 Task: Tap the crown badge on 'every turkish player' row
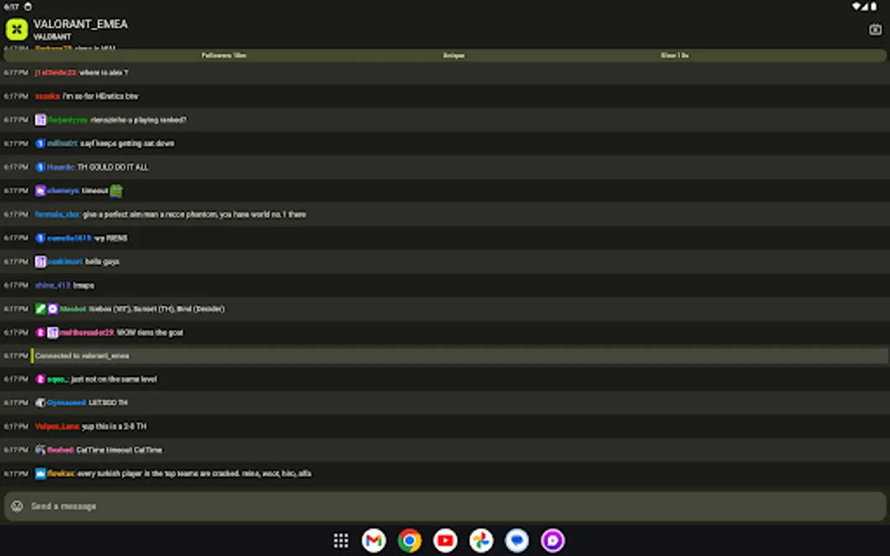pyautogui.click(x=41, y=474)
